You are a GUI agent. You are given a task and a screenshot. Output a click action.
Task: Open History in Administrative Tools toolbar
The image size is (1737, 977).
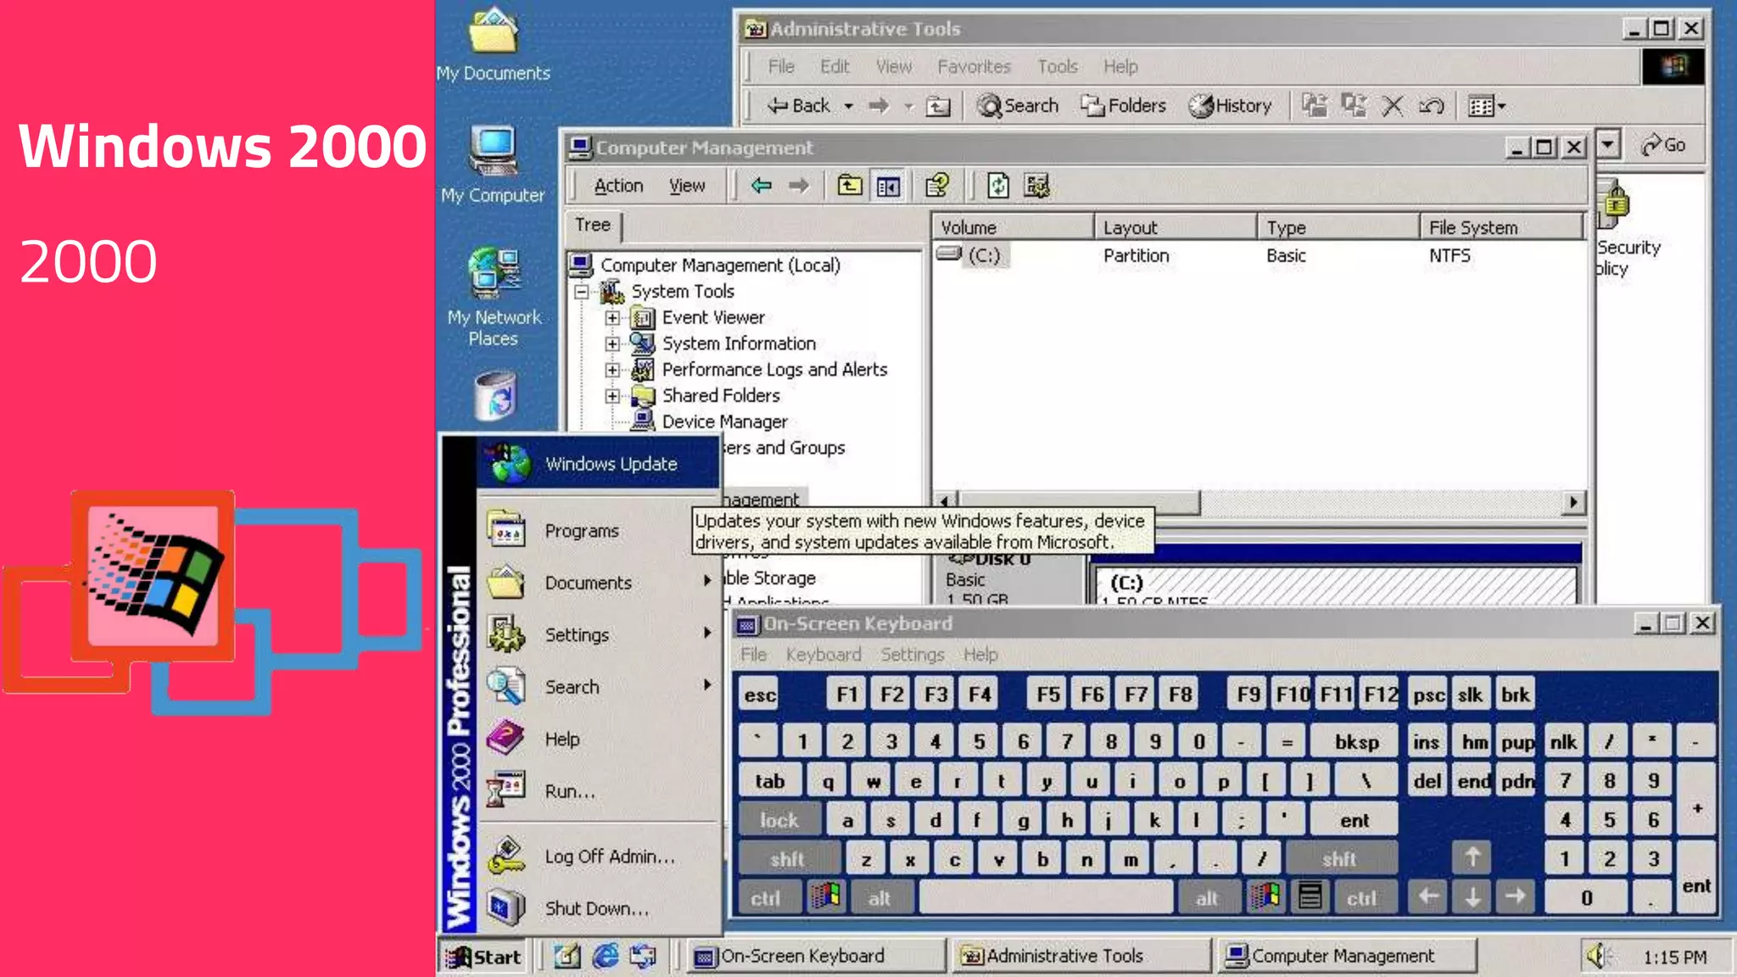[1230, 106]
